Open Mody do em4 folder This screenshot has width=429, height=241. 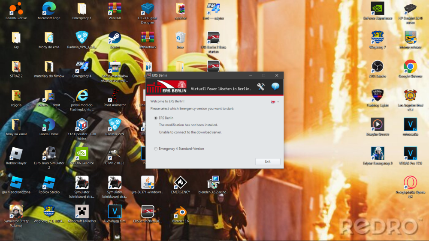point(49,40)
